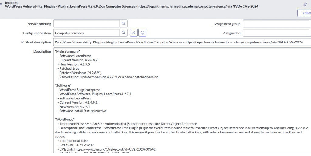This screenshot has width=311, height=156.
Task: Click into the Service offering field
Action: (87, 24)
